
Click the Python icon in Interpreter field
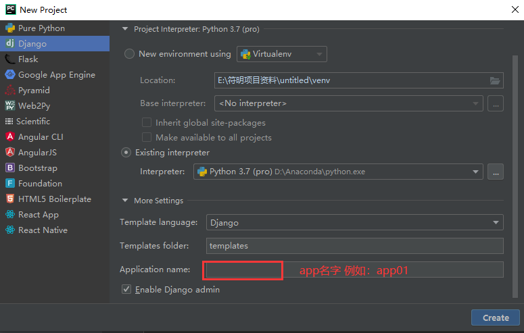click(202, 172)
